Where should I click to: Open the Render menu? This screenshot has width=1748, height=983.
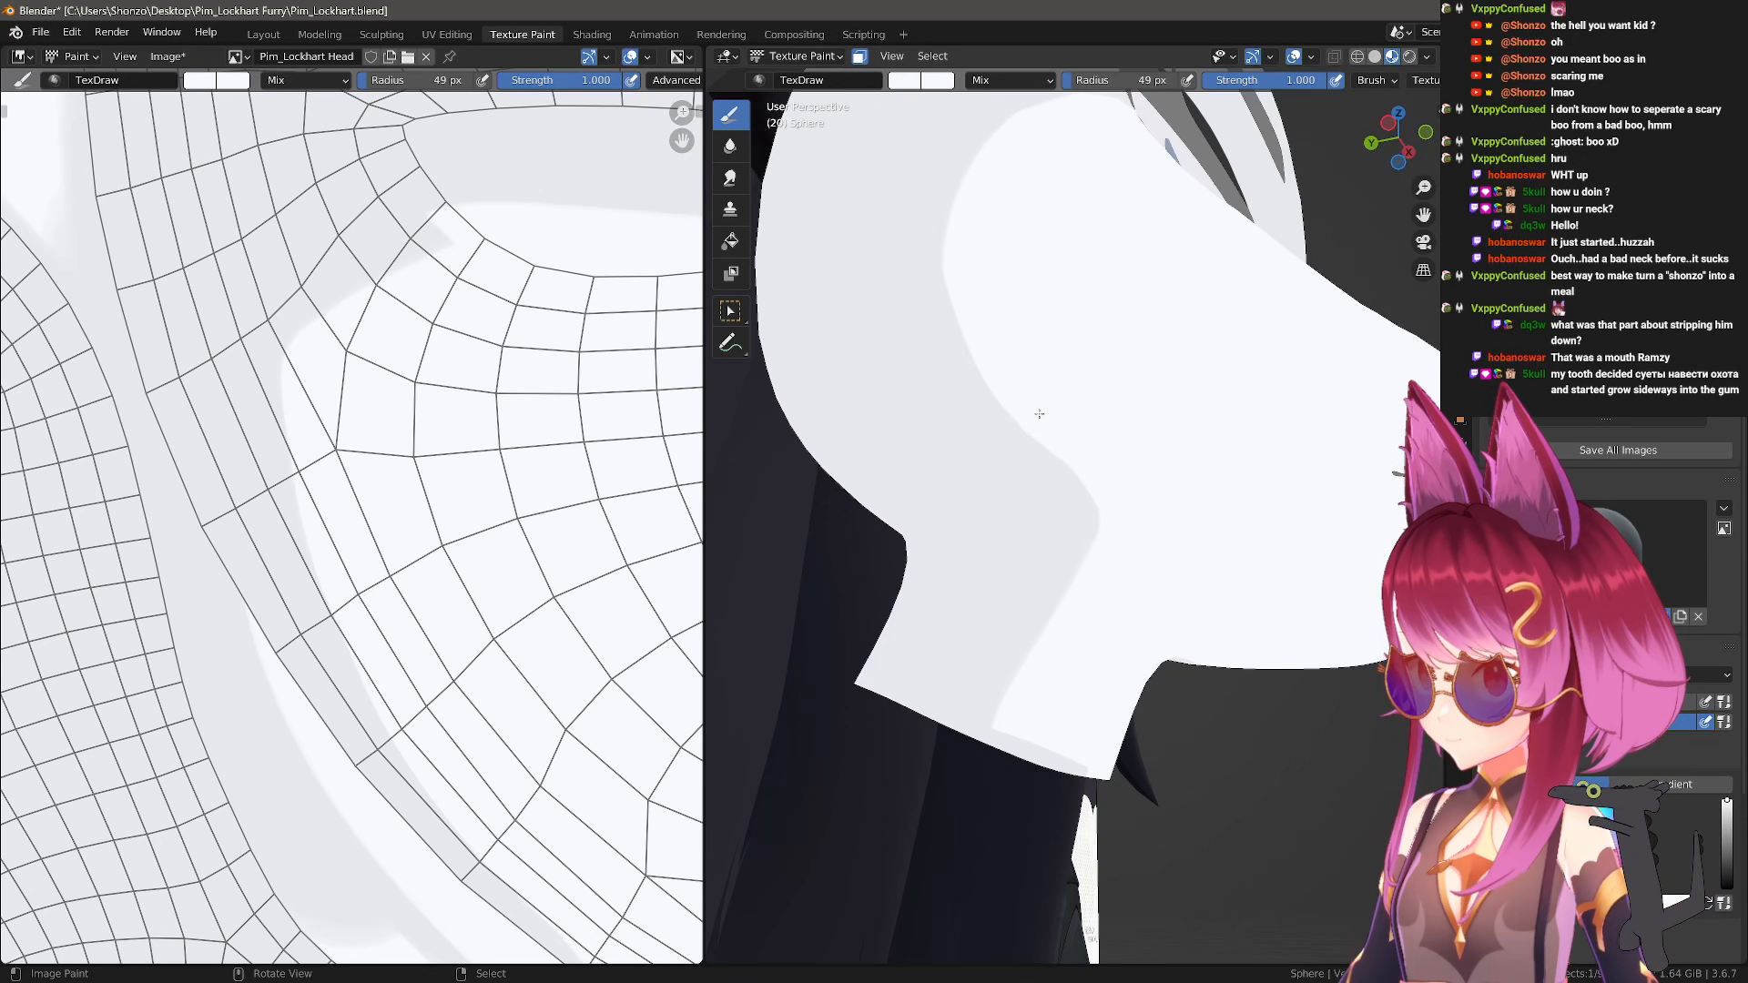point(112,32)
